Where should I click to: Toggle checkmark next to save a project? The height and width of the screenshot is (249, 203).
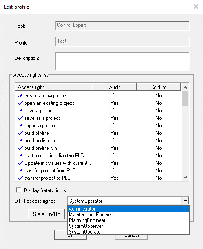click(20, 111)
